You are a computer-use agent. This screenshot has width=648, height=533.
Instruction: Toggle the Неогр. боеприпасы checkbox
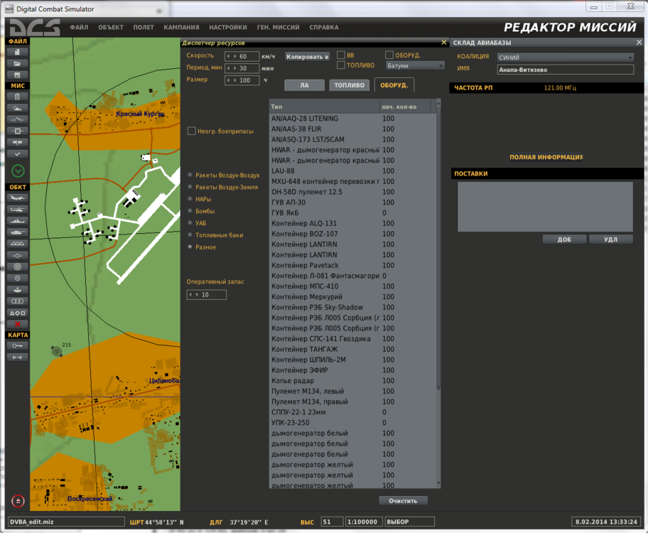pos(192,131)
